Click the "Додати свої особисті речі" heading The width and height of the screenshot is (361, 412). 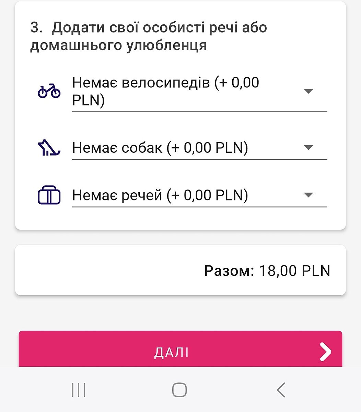159,28
